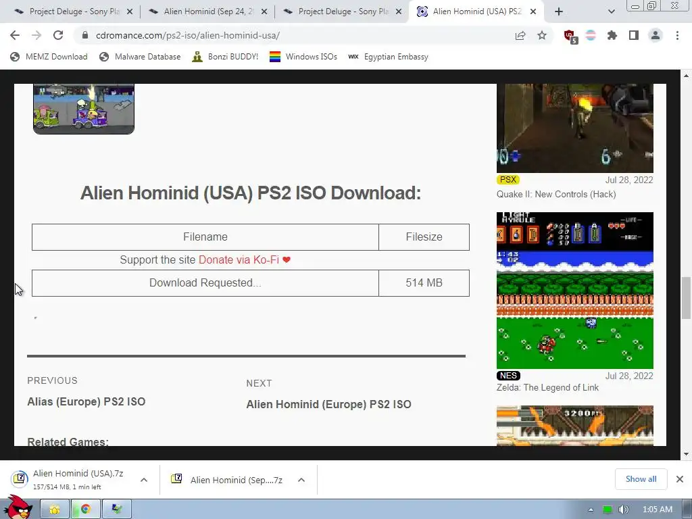The image size is (692, 519).
Task: Open Chrome taskbar icon
Action: click(86, 510)
